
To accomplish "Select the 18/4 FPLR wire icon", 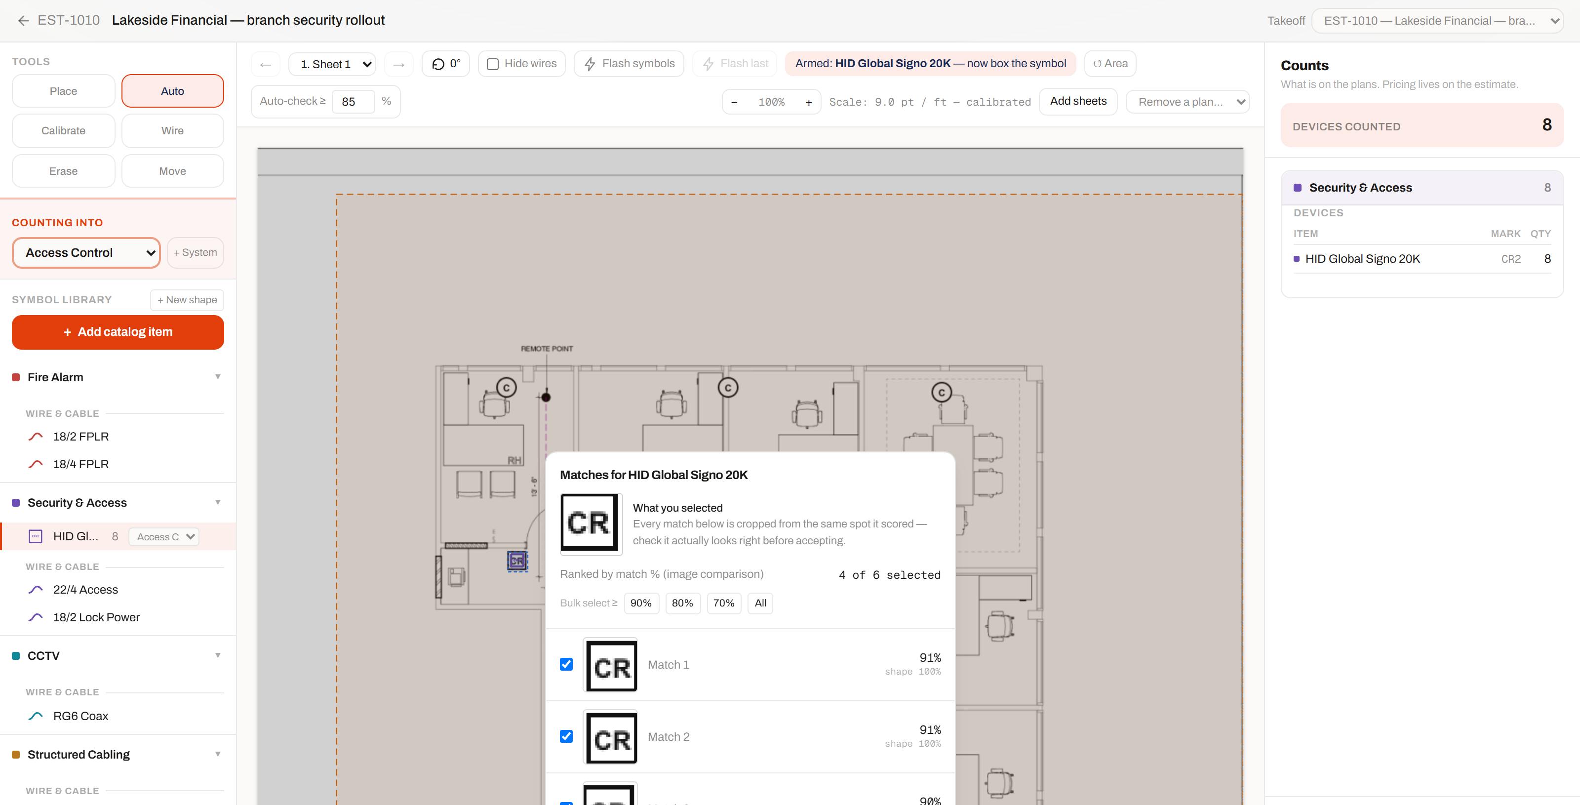I will tap(36, 464).
